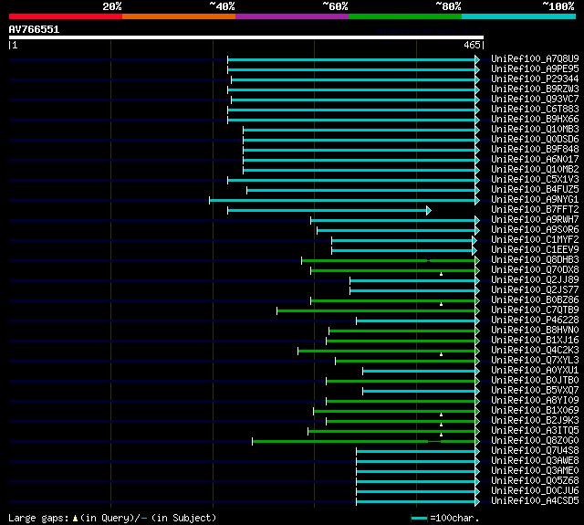
Task: Select the UniRef100_C6T883 label
Action: coord(535,110)
